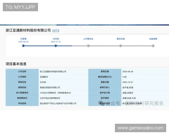Screen dimensions: 169x135
Task: Click the 已问询 status value in the table
Action: pos(43,82)
